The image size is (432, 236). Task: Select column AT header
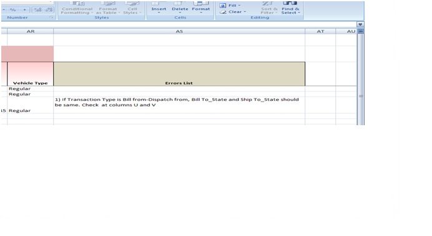click(x=320, y=31)
